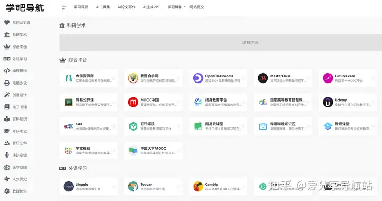Open AI生成PPT navigation item

(151, 7)
